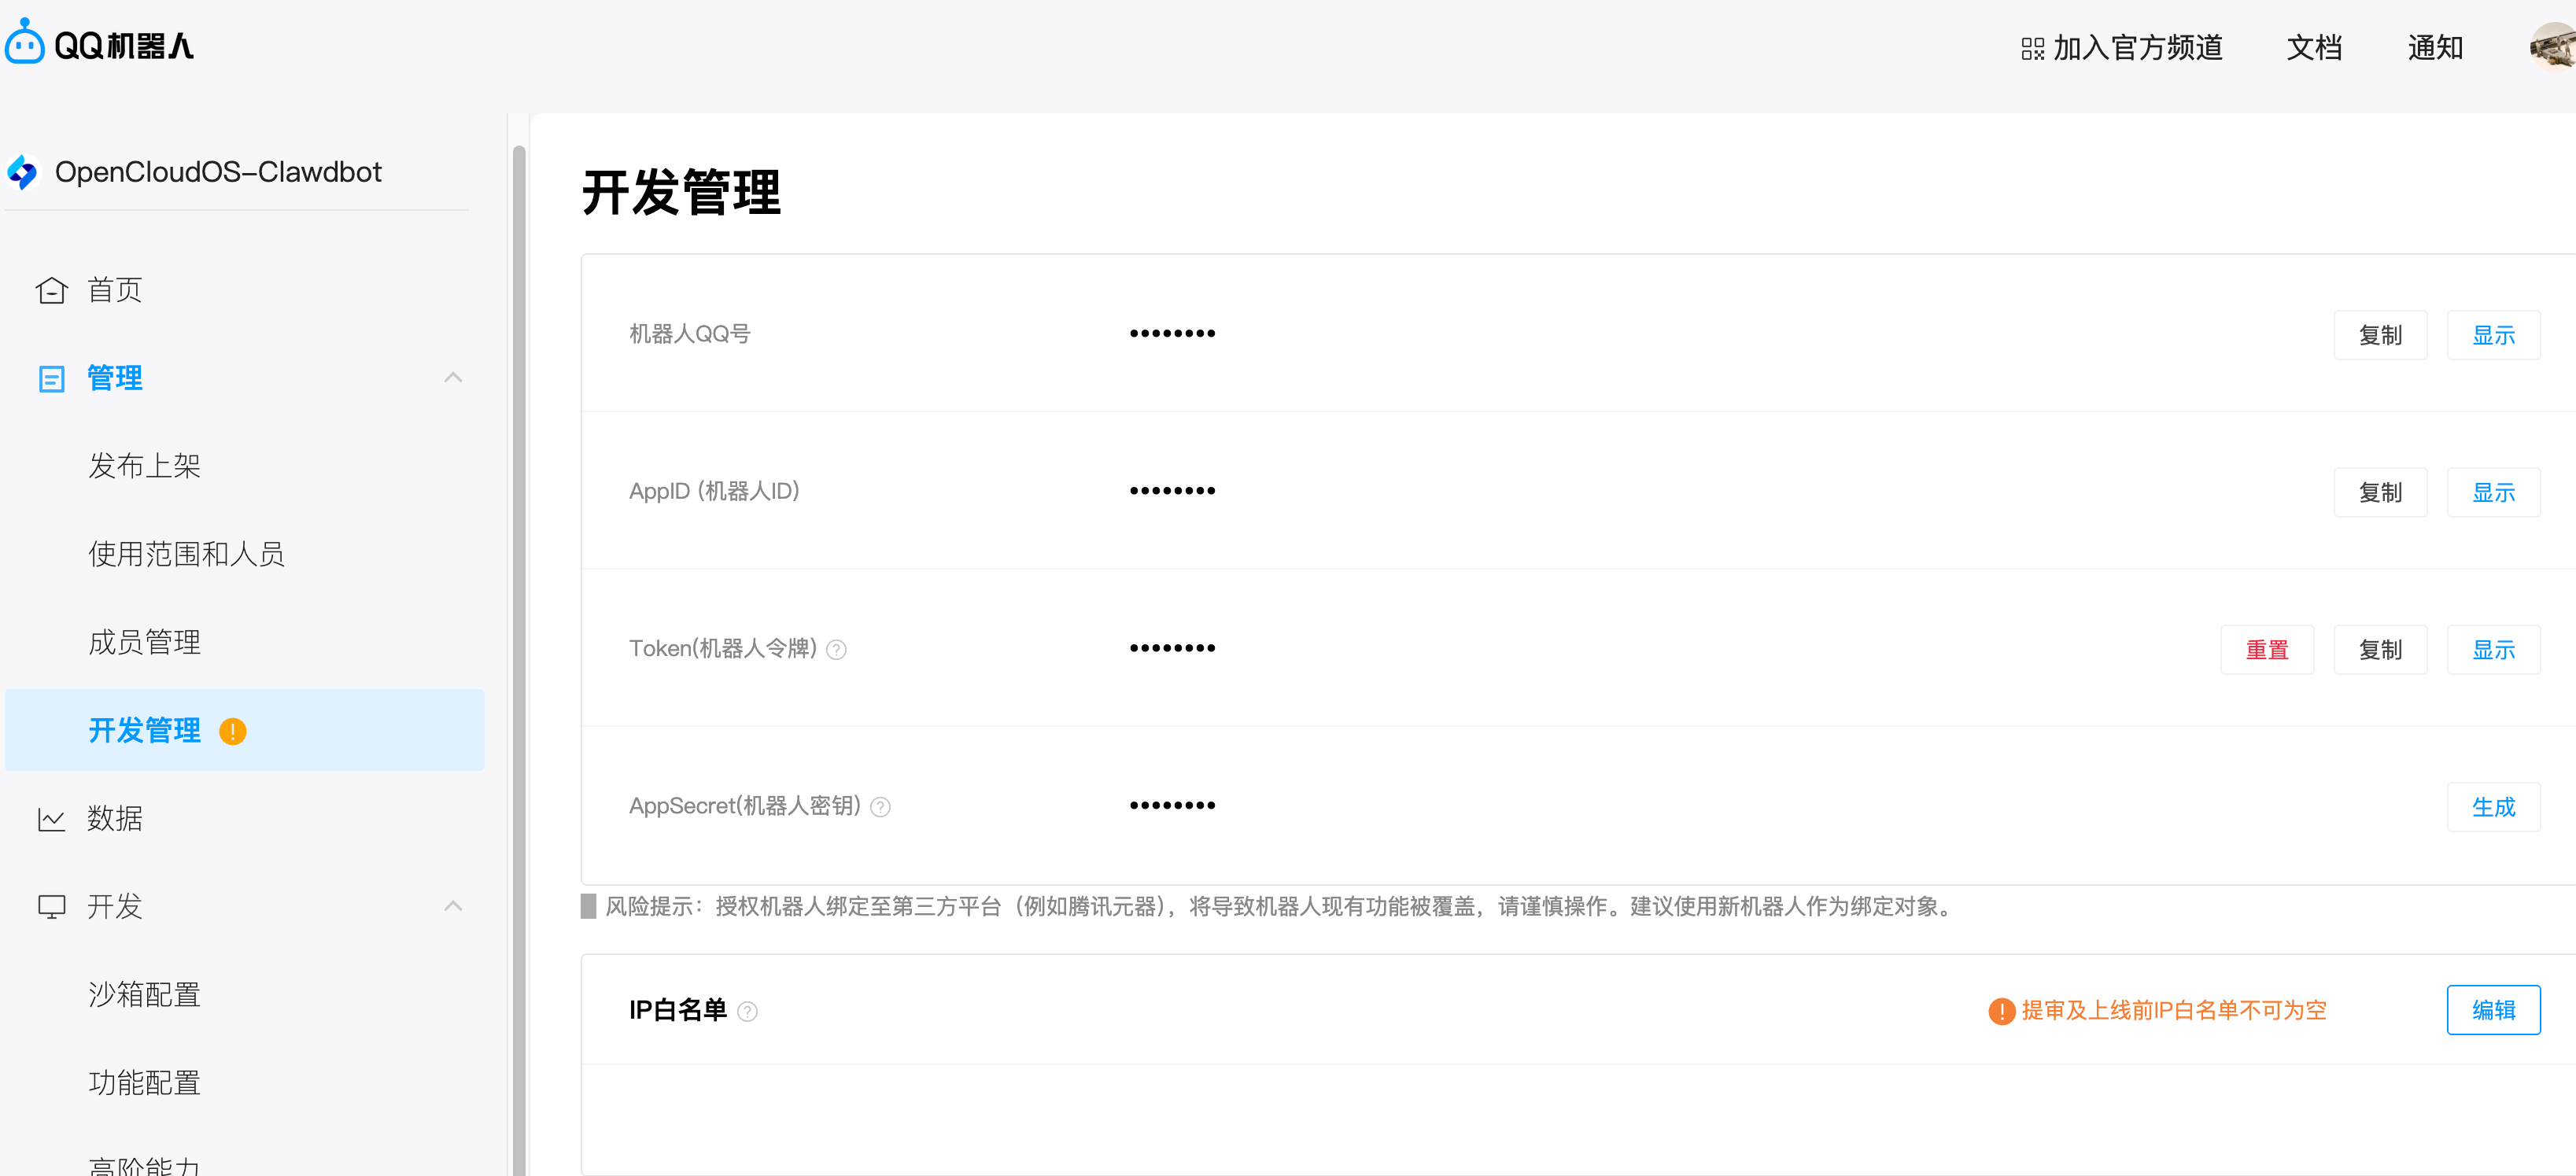This screenshot has width=2576, height=1176.
Task: Copy the 机器人QQ号 value
Action: click(x=2379, y=335)
